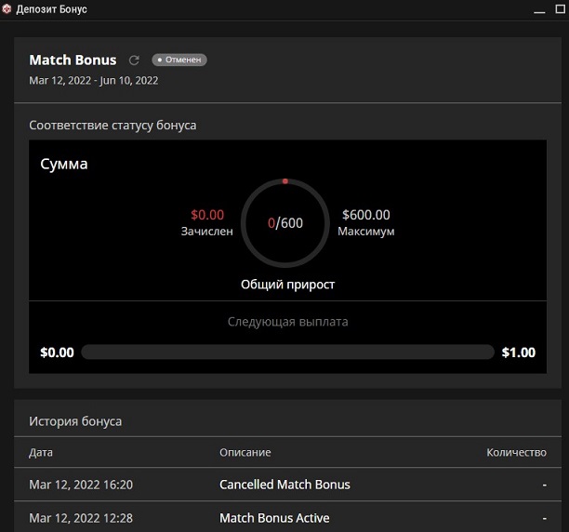Screen dimensions: 569x532
Task: Click the Дата column header
Action: [x=41, y=453]
